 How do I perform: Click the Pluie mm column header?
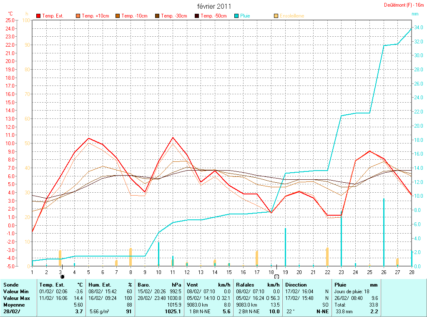pos(355,284)
